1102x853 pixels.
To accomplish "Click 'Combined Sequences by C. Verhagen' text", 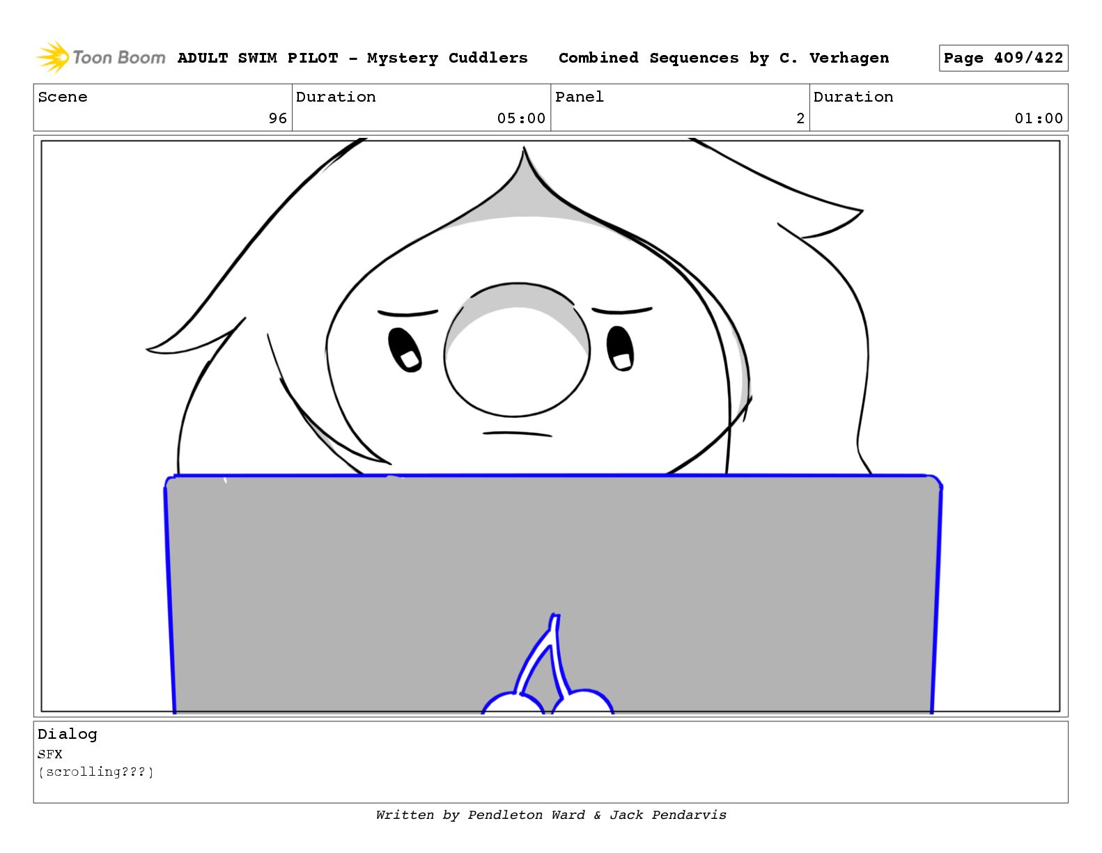I will (724, 58).
